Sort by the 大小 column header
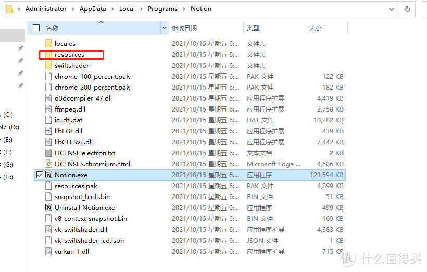Screen dimensions: 427x272 point(315,28)
